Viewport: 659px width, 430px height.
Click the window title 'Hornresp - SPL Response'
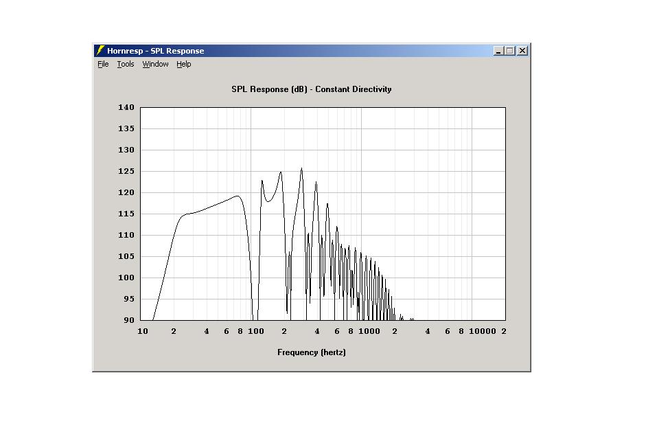(x=156, y=51)
